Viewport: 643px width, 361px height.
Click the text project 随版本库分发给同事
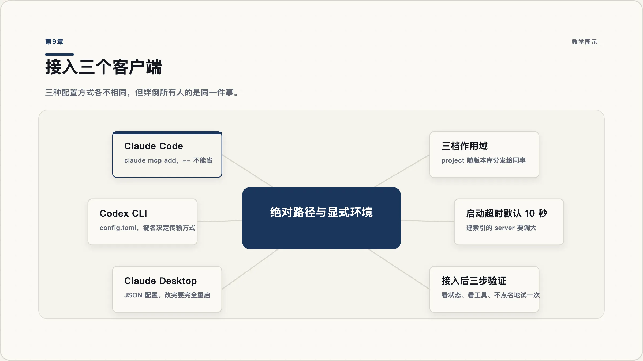pyautogui.click(x=484, y=160)
